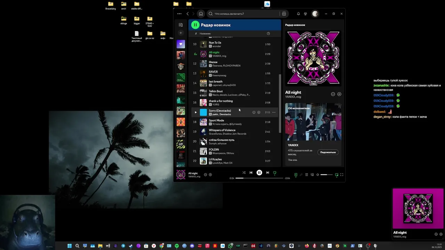Click the tracklist vertical scrollbar

[x=280, y=103]
